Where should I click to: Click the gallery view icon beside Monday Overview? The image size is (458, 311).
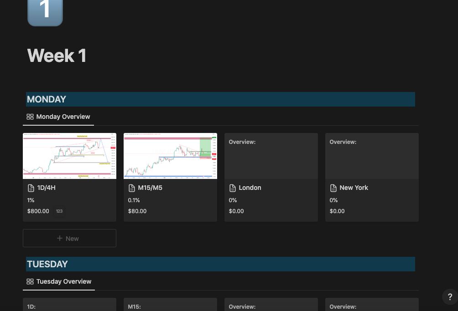pyautogui.click(x=30, y=117)
